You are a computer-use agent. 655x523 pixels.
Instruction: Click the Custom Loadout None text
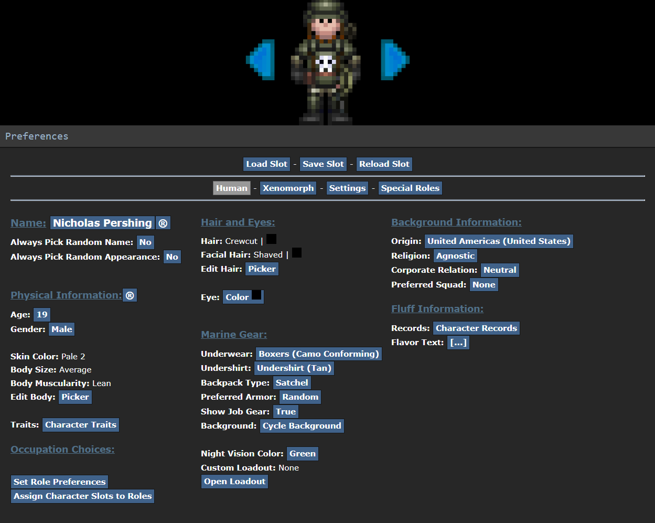click(250, 468)
